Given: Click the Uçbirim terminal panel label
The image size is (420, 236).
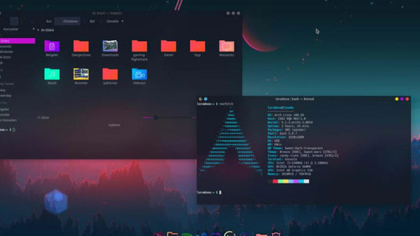Looking at the screenshot, I should click(114, 125).
